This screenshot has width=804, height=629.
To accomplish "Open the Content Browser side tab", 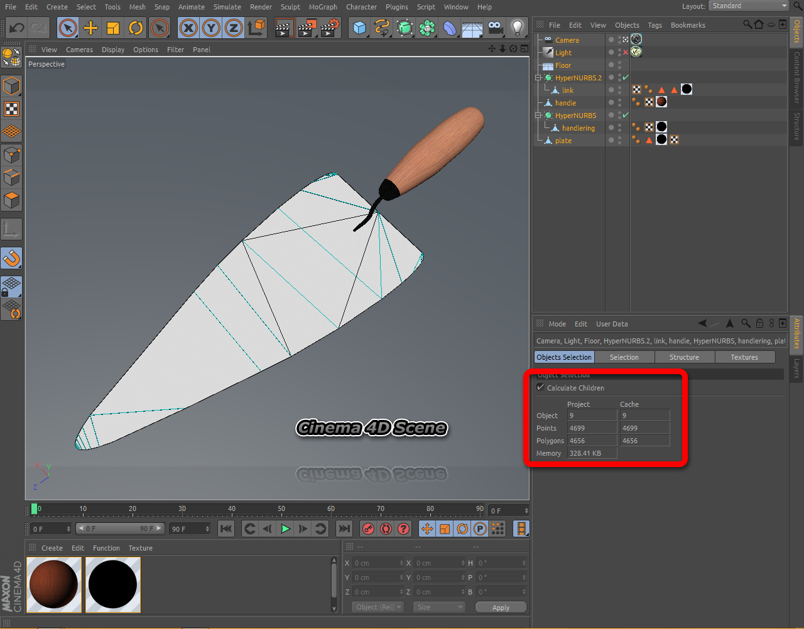I will pyautogui.click(x=796, y=77).
